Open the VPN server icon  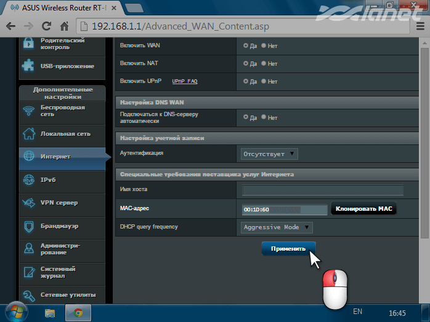click(x=28, y=203)
